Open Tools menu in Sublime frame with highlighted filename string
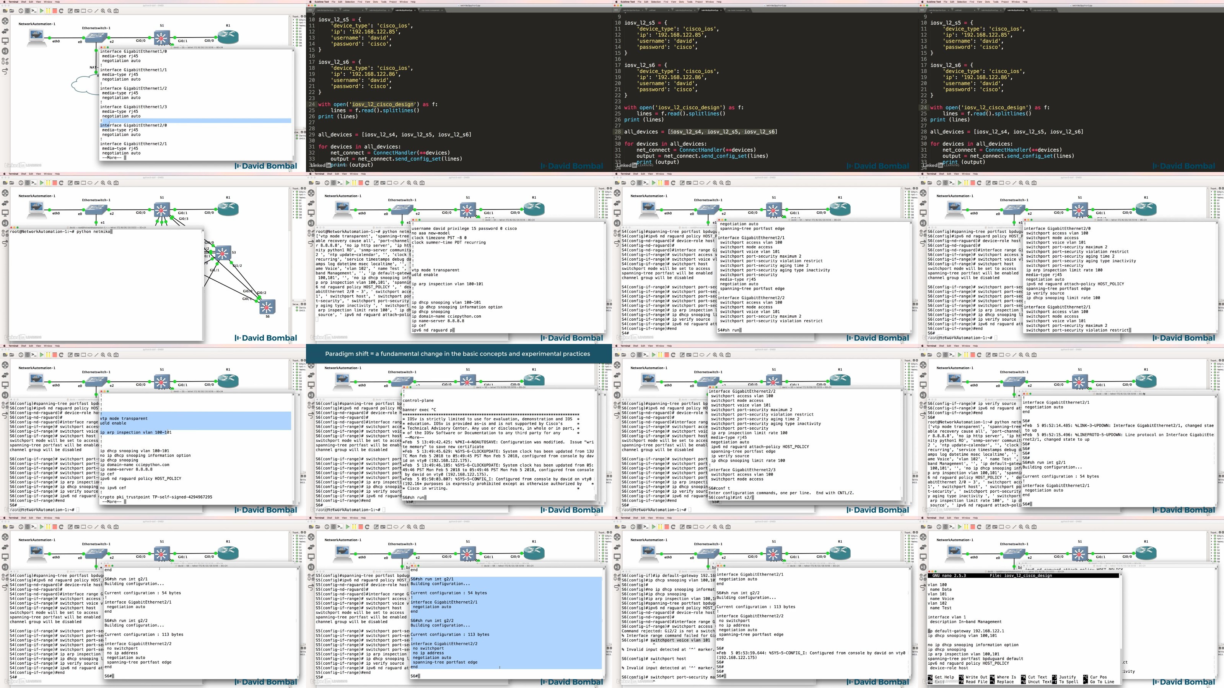 pos(384,2)
